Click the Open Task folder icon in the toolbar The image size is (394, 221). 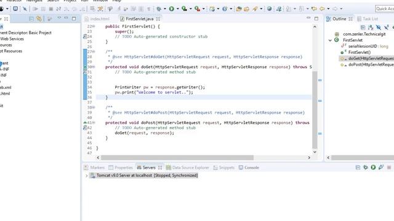tap(246, 9)
